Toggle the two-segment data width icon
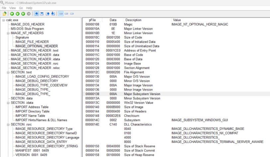The image size is (270, 157). click(66, 14)
